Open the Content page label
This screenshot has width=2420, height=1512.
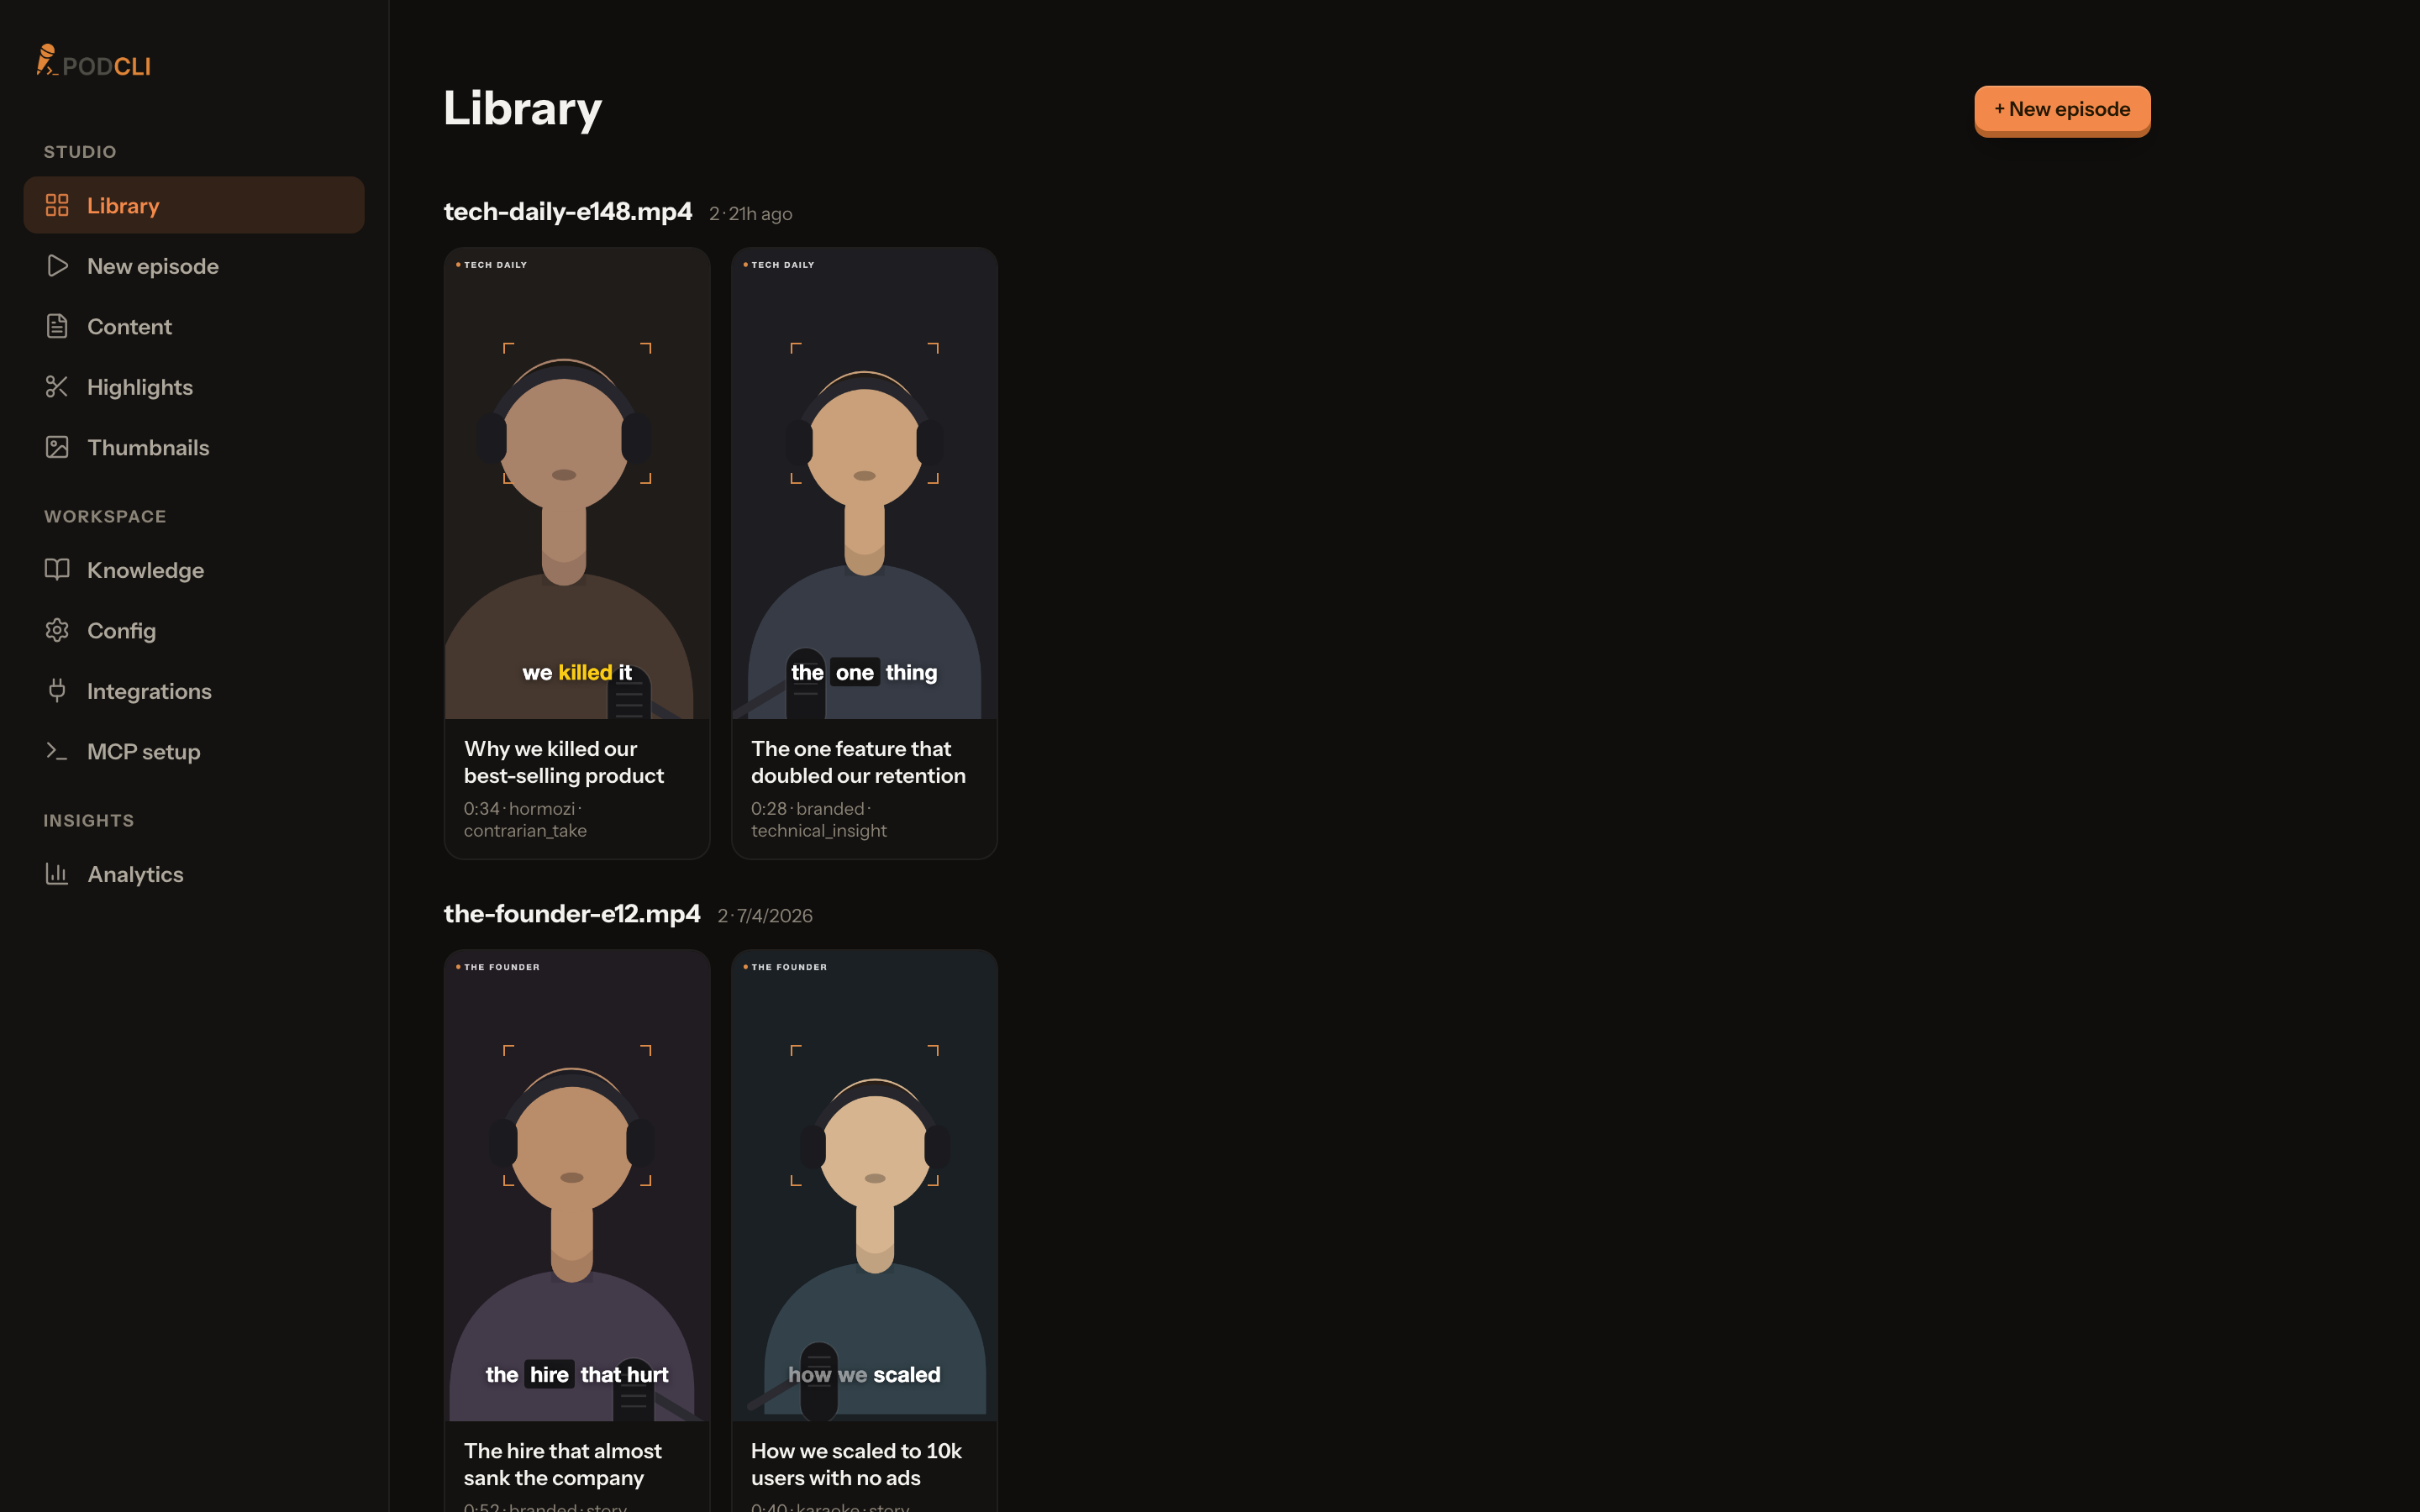point(129,327)
